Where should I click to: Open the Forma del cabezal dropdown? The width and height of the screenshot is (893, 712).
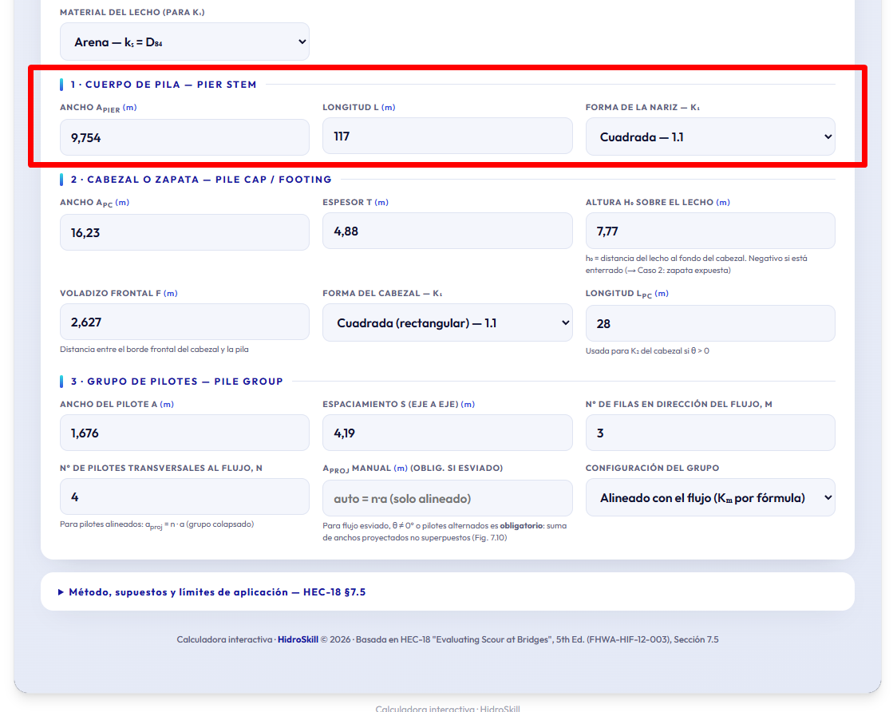447,323
